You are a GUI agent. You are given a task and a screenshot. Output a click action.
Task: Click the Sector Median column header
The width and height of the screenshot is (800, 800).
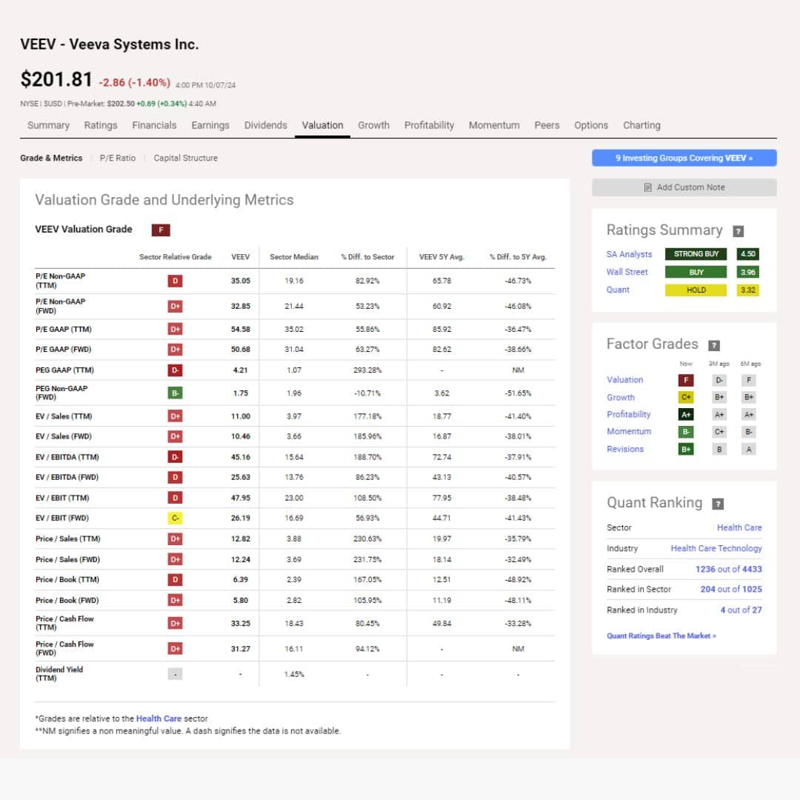click(294, 257)
